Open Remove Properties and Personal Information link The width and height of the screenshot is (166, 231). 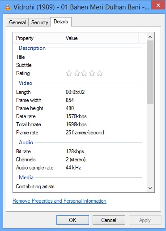60,201
